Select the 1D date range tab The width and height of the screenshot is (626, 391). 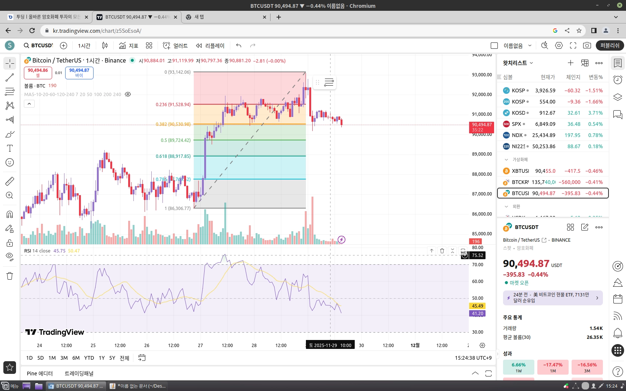[29, 358]
